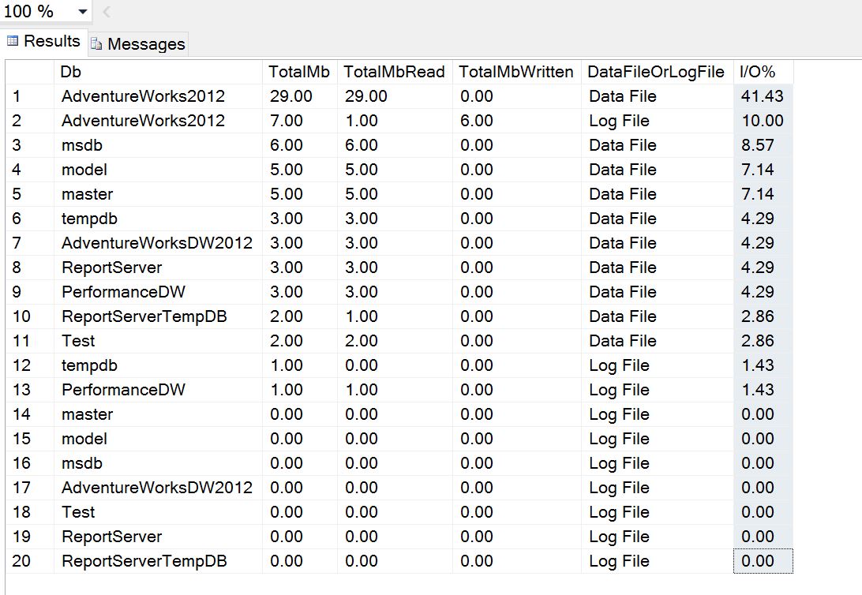Select row 2 via its row number

(x=30, y=121)
